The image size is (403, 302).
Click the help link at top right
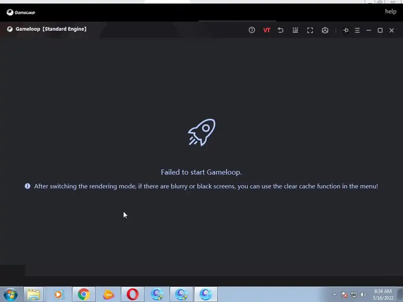(390, 11)
